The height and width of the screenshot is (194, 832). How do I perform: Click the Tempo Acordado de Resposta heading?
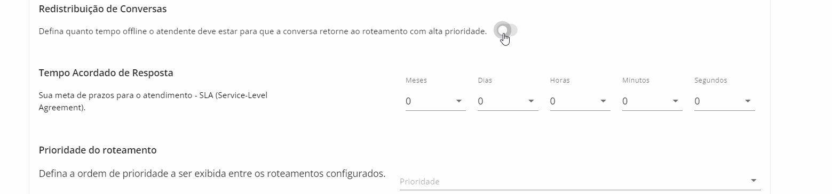pyautogui.click(x=106, y=73)
